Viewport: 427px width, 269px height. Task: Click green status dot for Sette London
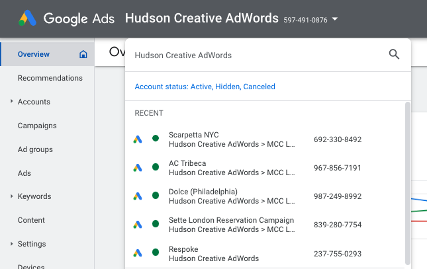pyautogui.click(x=156, y=224)
